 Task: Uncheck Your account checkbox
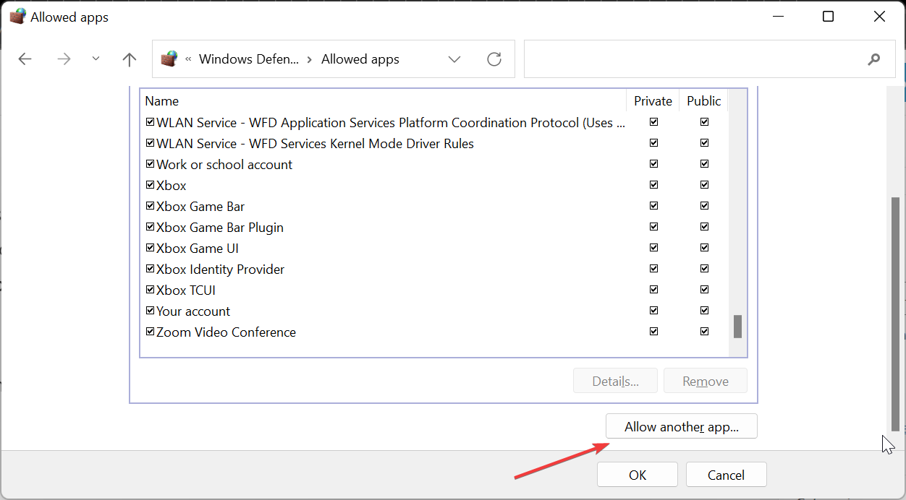[x=151, y=311]
